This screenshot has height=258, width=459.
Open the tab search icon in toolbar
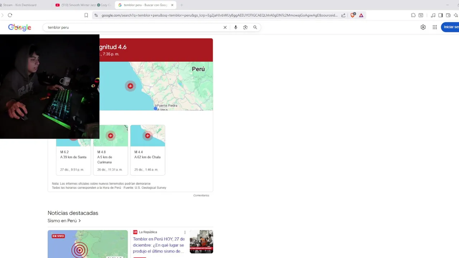click(x=421, y=15)
